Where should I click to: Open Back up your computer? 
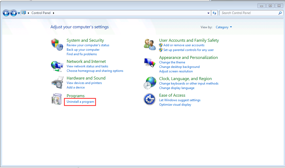click(x=83, y=50)
